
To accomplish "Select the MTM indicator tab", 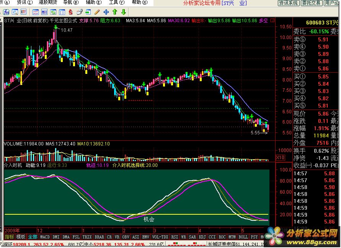I will coord(232,237).
